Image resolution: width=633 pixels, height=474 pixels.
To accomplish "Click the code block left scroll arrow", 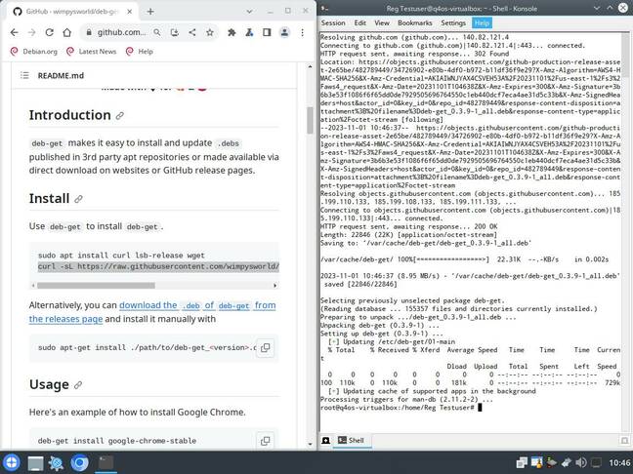I will coord(33,286).
